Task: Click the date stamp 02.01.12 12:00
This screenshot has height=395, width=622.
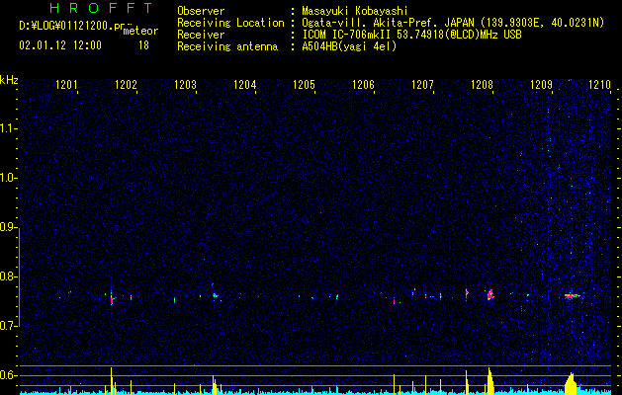Action: click(x=60, y=45)
